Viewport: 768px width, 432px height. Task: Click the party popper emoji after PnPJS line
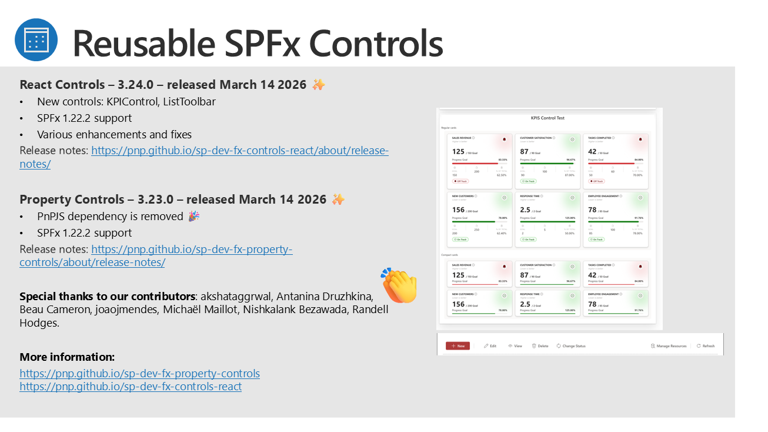pyautogui.click(x=194, y=217)
